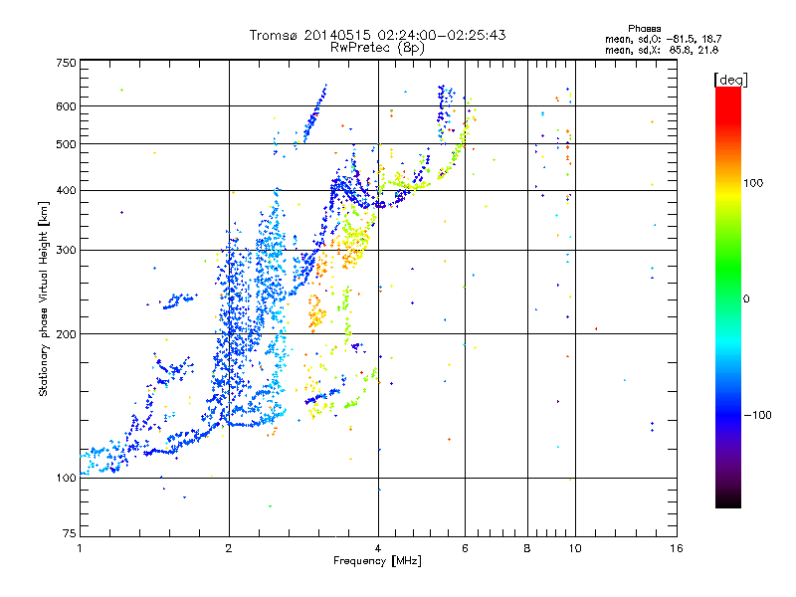The image size is (796, 597).
Task: Click the '1' frequency axis label
Action: (80, 548)
